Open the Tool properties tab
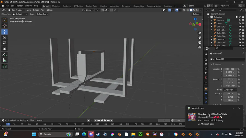Screen dimensions: 246x138 [206, 54]
